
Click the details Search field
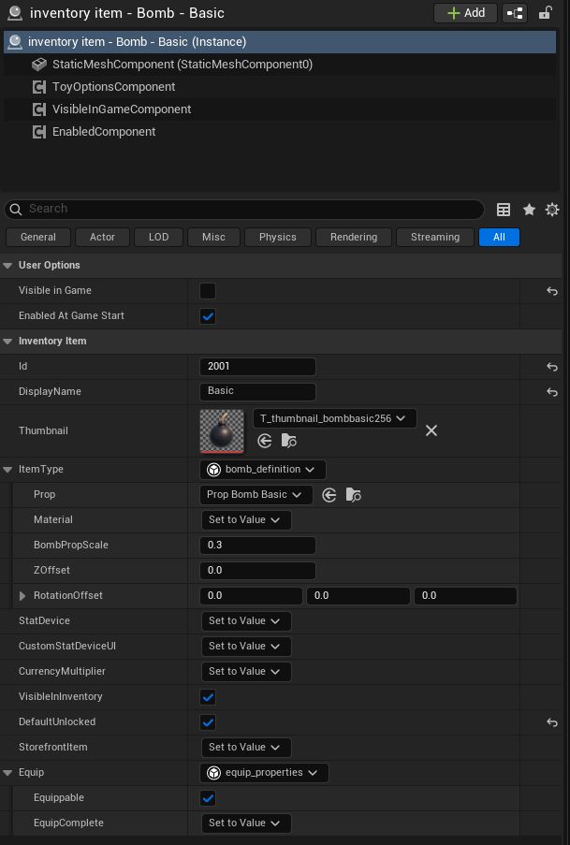(x=244, y=209)
